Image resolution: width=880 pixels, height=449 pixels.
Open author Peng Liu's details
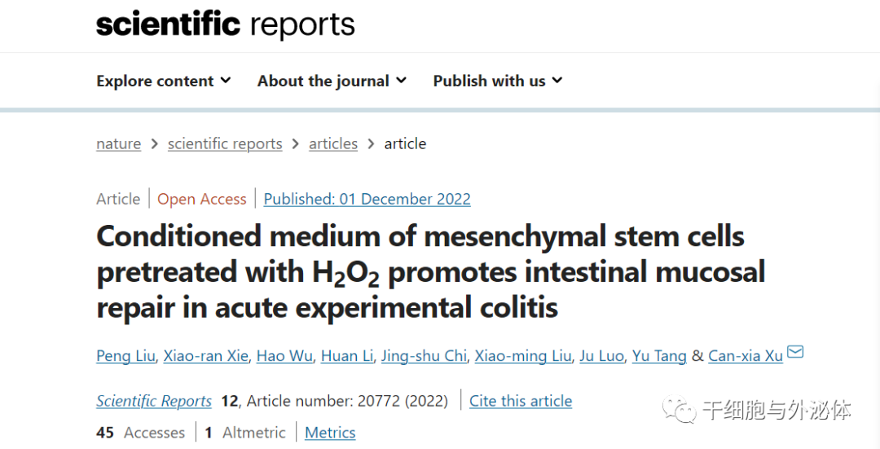click(x=125, y=356)
